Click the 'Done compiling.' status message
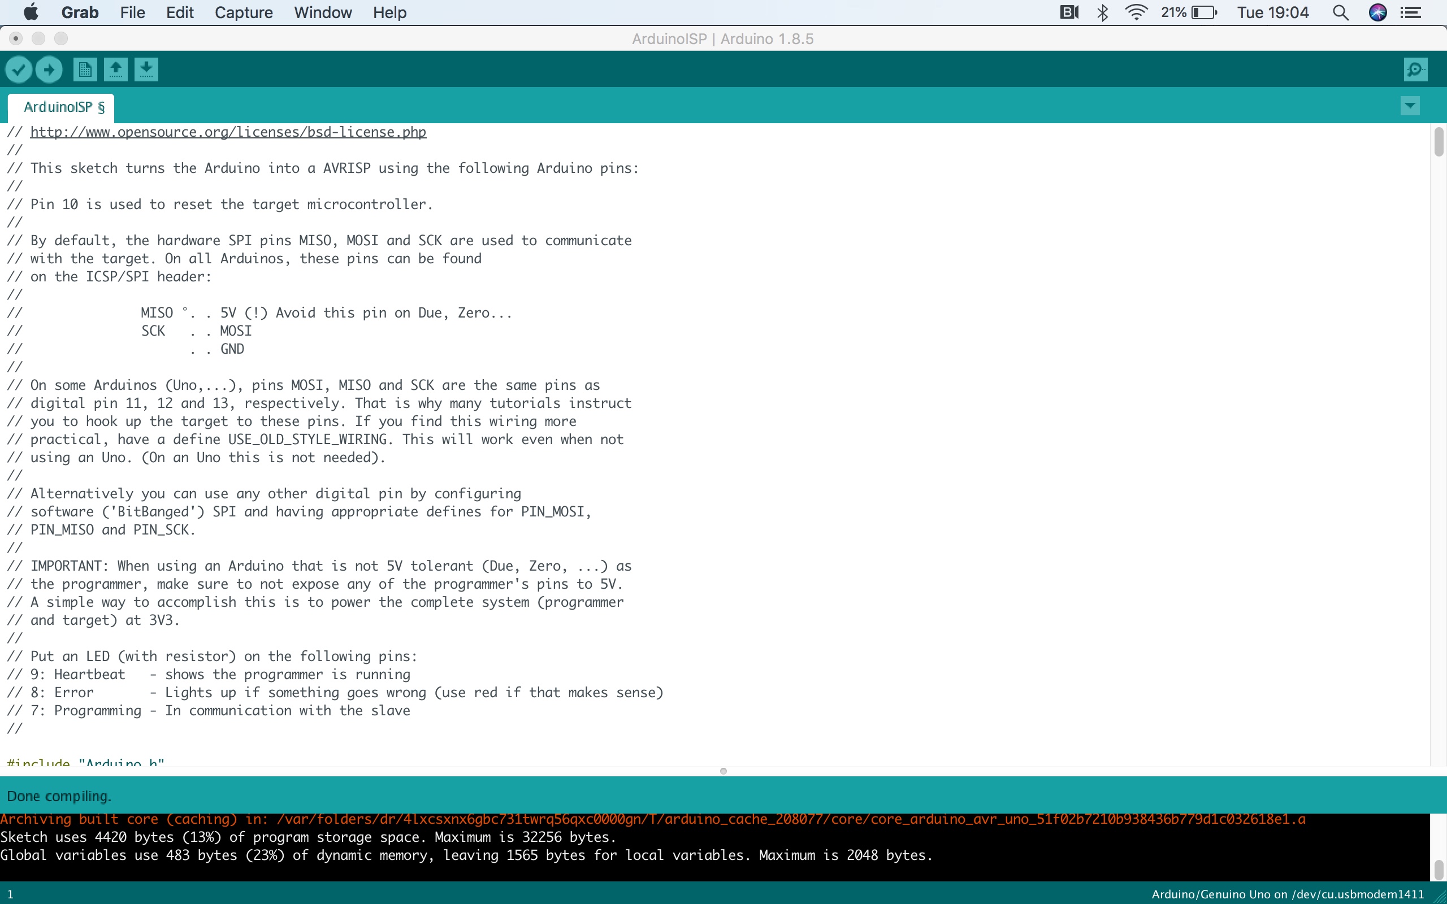 (59, 797)
